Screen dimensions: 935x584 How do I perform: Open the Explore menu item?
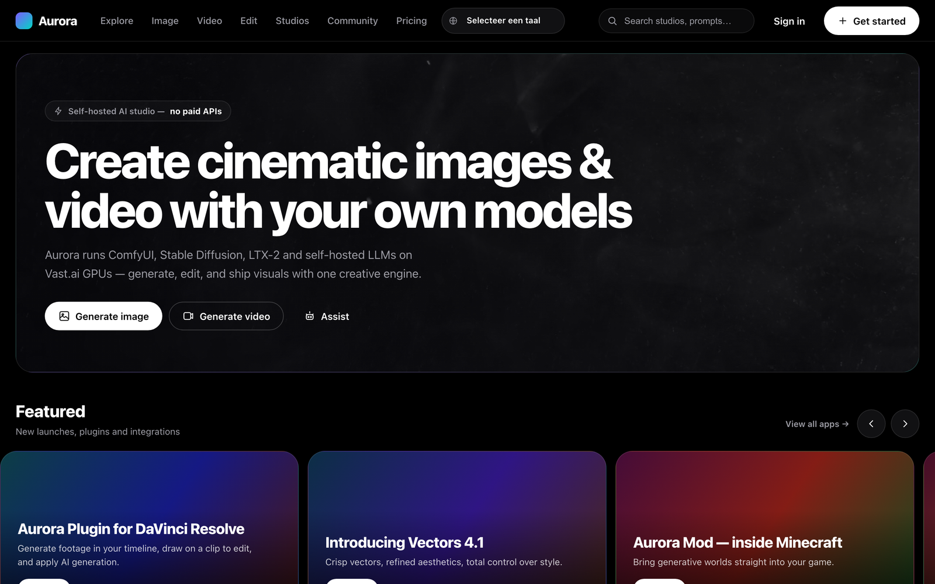tap(117, 21)
